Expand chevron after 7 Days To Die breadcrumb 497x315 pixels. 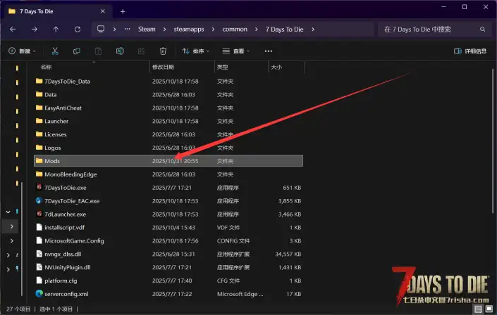tap(313, 29)
